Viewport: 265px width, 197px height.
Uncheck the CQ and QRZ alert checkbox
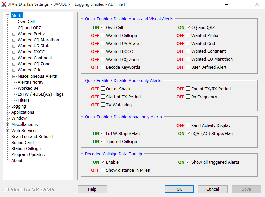[x=188, y=27]
